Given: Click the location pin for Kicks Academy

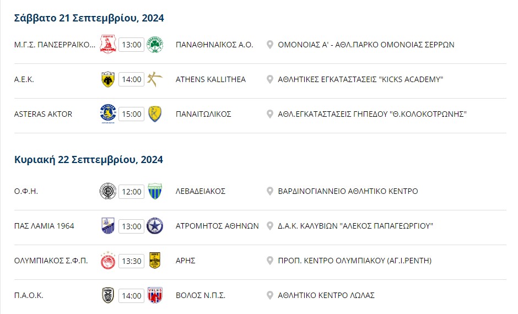Looking at the screenshot, I should tap(270, 79).
